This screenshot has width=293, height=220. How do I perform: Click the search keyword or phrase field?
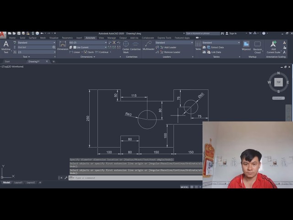pyautogui.click(x=203, y=33)
